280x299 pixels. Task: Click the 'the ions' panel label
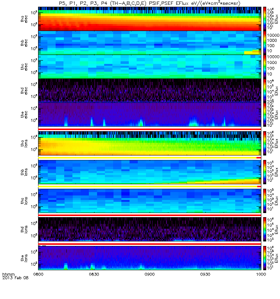24,258
